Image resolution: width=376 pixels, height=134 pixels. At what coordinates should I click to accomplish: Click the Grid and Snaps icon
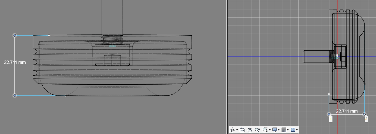tap(284, 130)
